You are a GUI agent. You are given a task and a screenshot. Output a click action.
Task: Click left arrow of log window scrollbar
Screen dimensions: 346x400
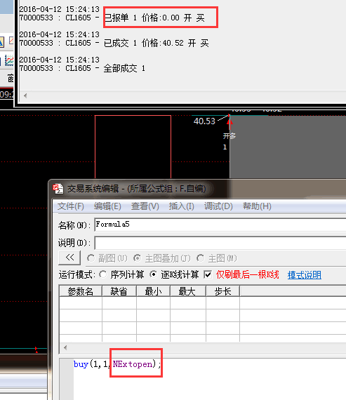click(25, 96)
